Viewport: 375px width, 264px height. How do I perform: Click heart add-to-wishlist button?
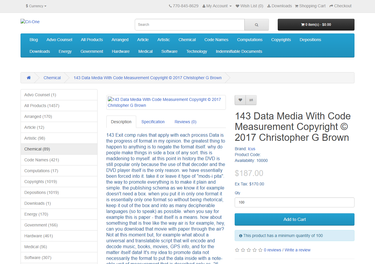(240, 100)
